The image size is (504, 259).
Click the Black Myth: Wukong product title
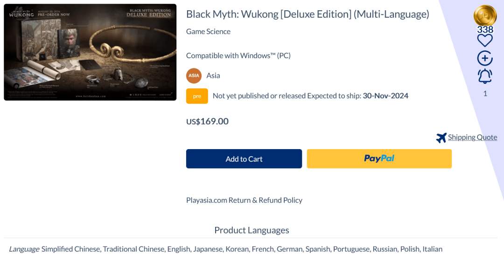[x=308, y=14]
